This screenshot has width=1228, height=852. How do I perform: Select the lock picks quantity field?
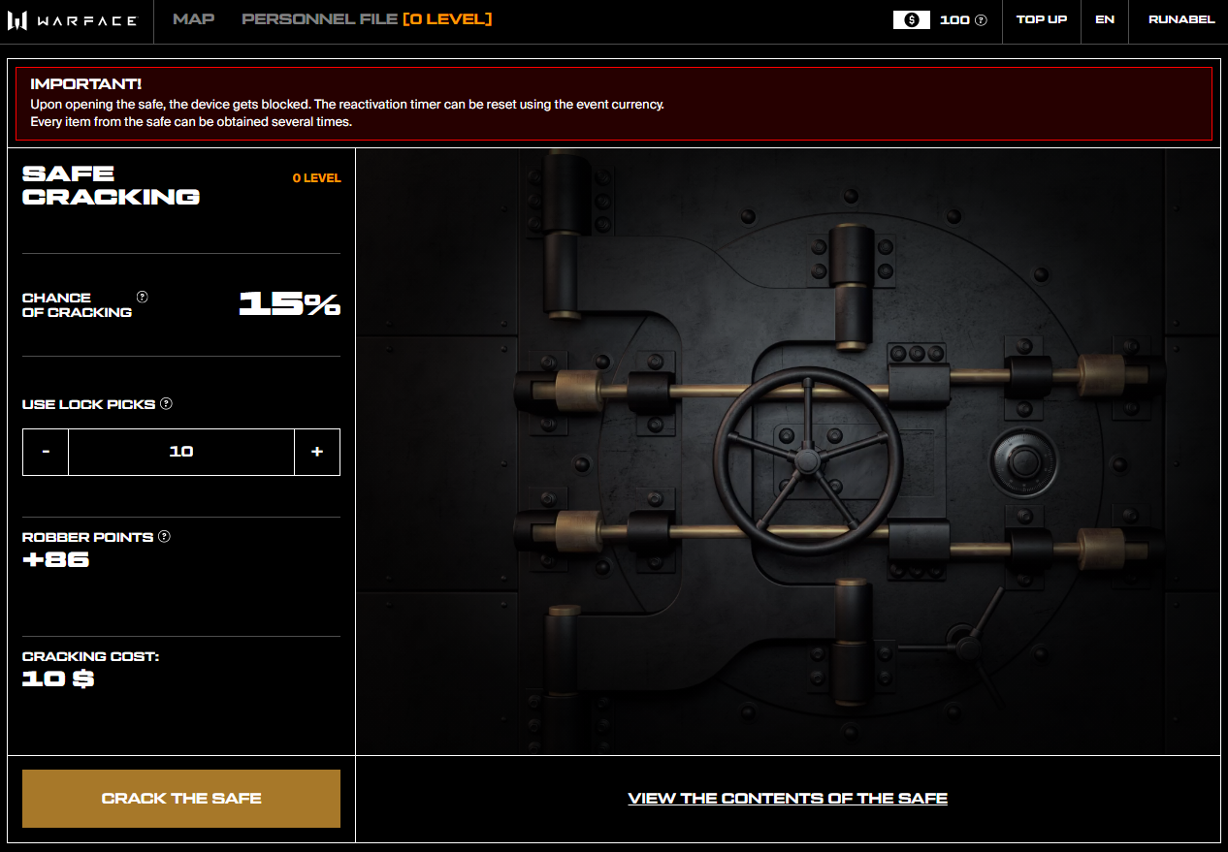pyautogui.click(x=181, y=452)
